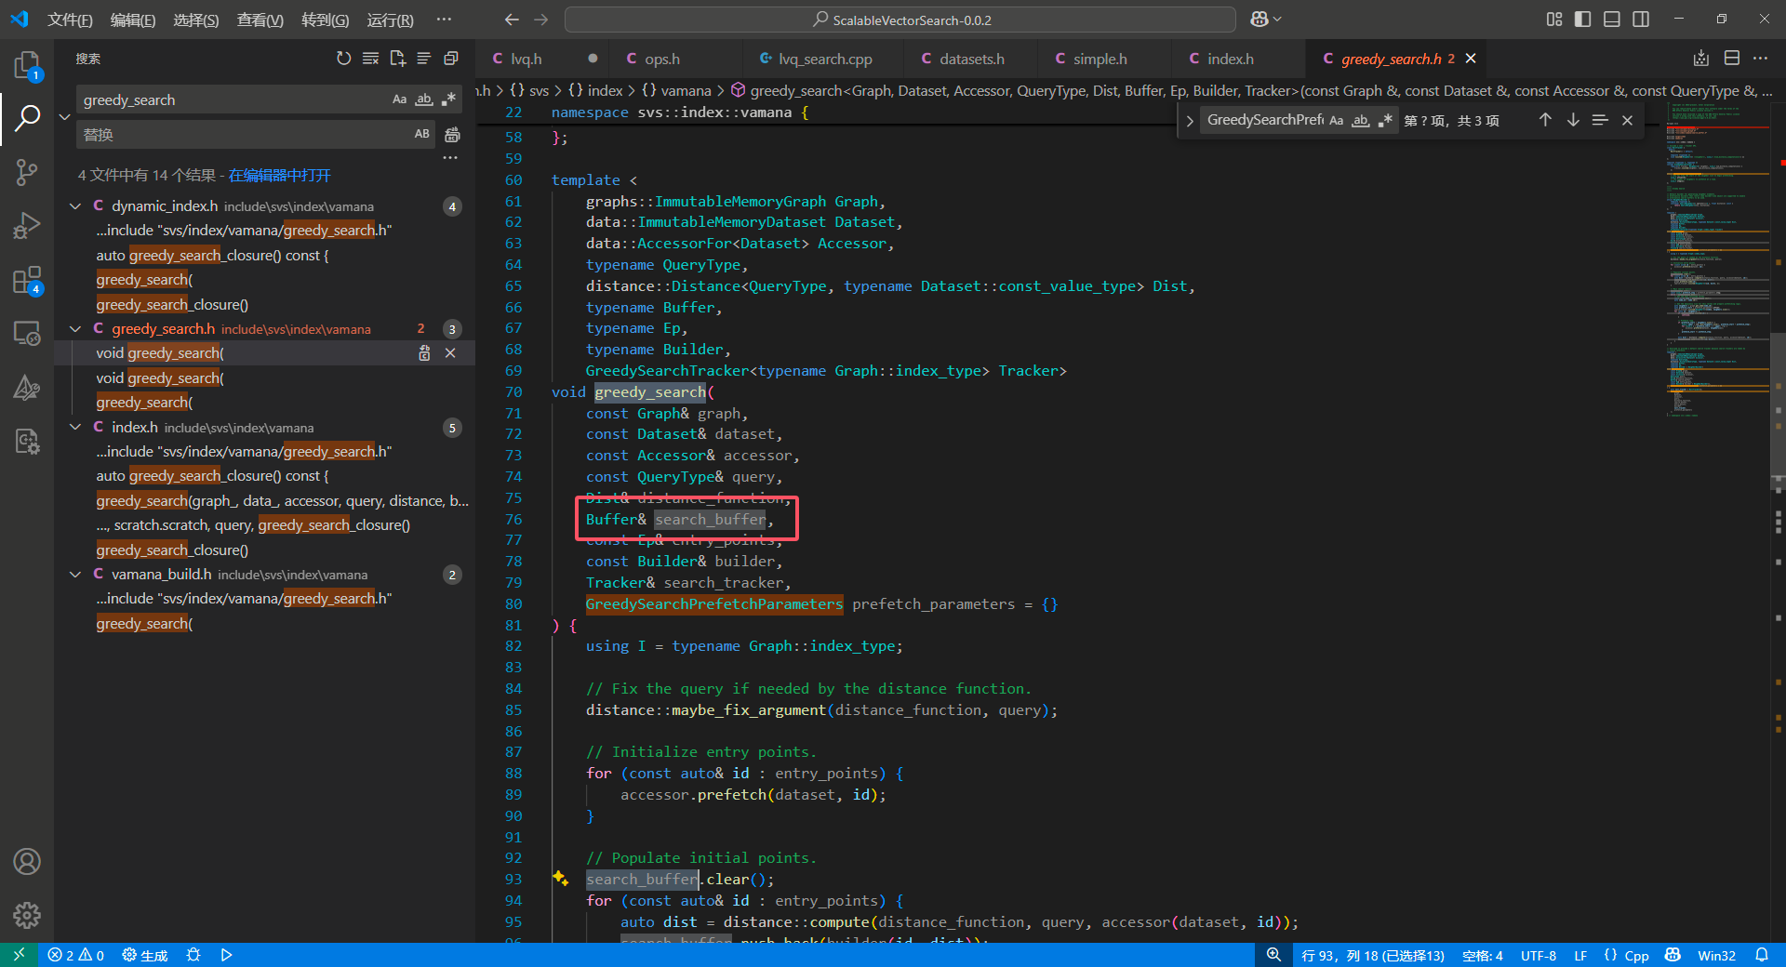This screenshot has width=1786, height=967.
Task: Open the Explorer view in activity bar
Action: (27, 65)
